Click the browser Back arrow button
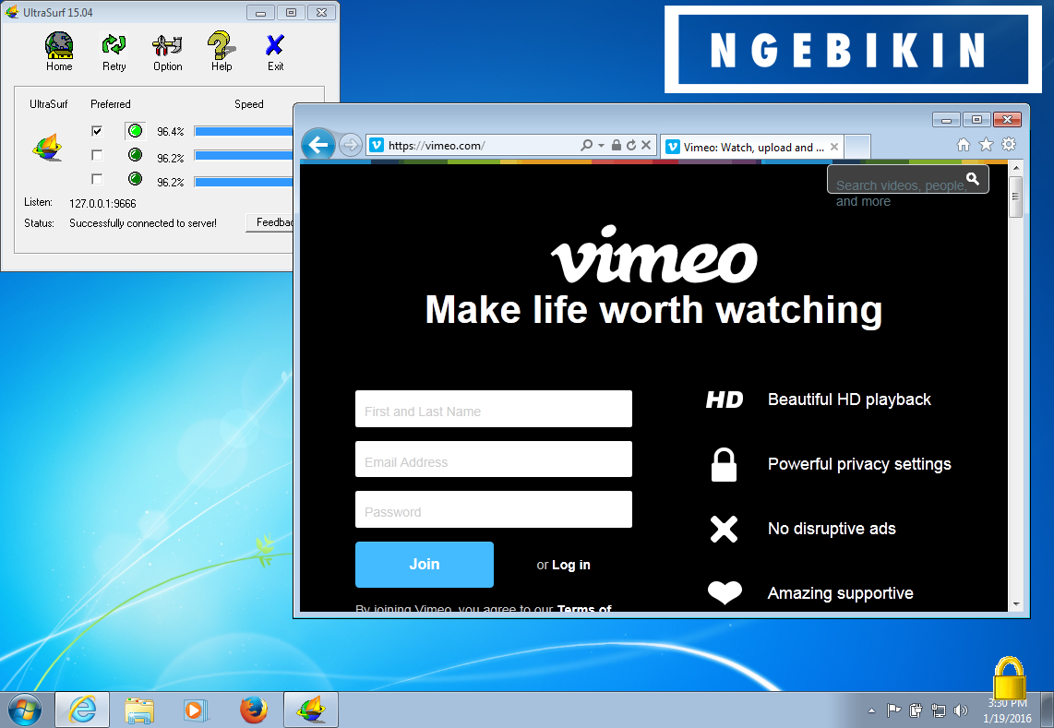This screenshot has height=728, width=1054. click(x=317, y=144)
